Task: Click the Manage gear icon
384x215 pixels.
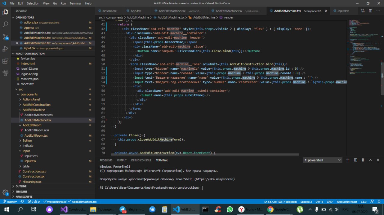Action: point(5,192)
